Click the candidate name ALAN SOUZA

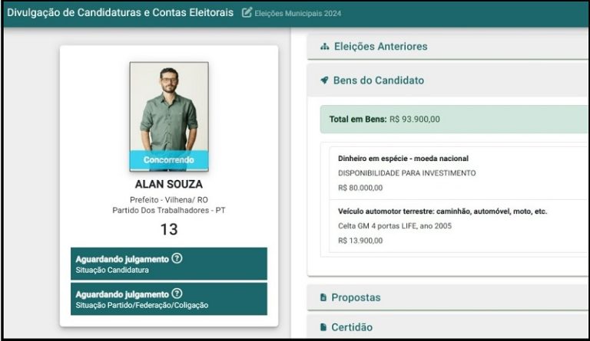coord(169,184)
